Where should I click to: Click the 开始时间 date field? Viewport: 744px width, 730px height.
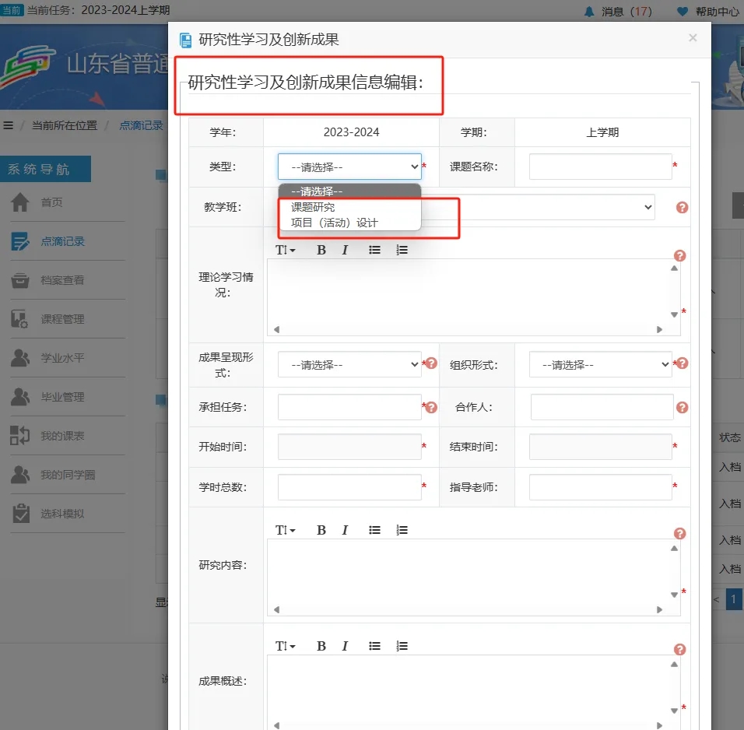349,447
